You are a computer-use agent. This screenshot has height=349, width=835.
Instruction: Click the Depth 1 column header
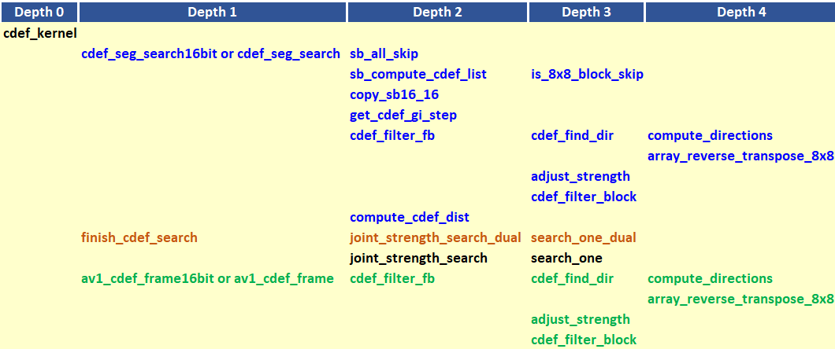(x=213, y=12)
